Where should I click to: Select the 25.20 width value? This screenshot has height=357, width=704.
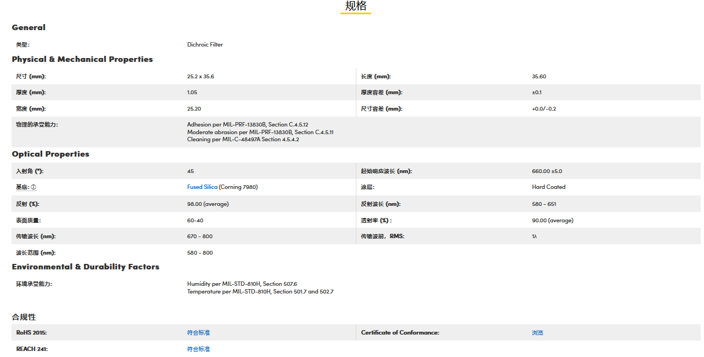[x=194, y=109]
